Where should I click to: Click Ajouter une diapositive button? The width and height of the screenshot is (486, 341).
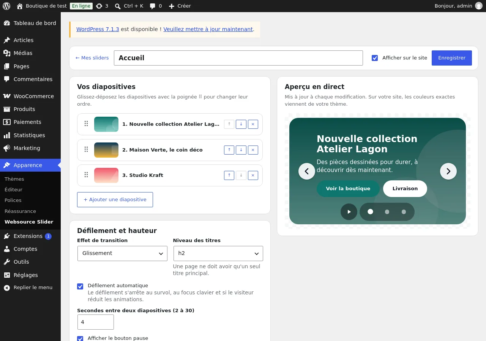(x=115, y=200)
